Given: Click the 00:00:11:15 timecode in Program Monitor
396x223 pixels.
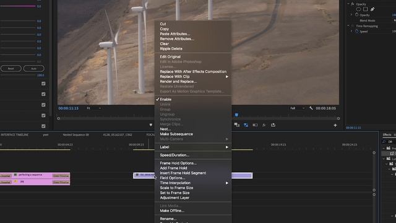Looking at the screenshot, I should (69, 108).
